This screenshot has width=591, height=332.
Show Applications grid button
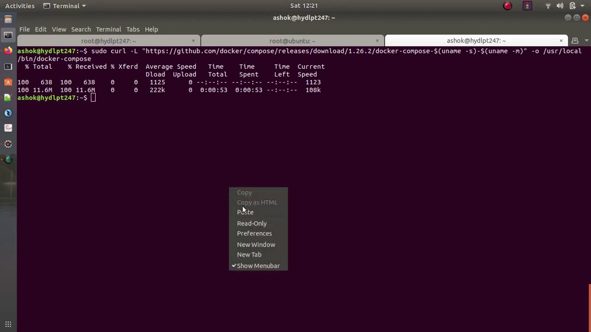coord(8,324)
